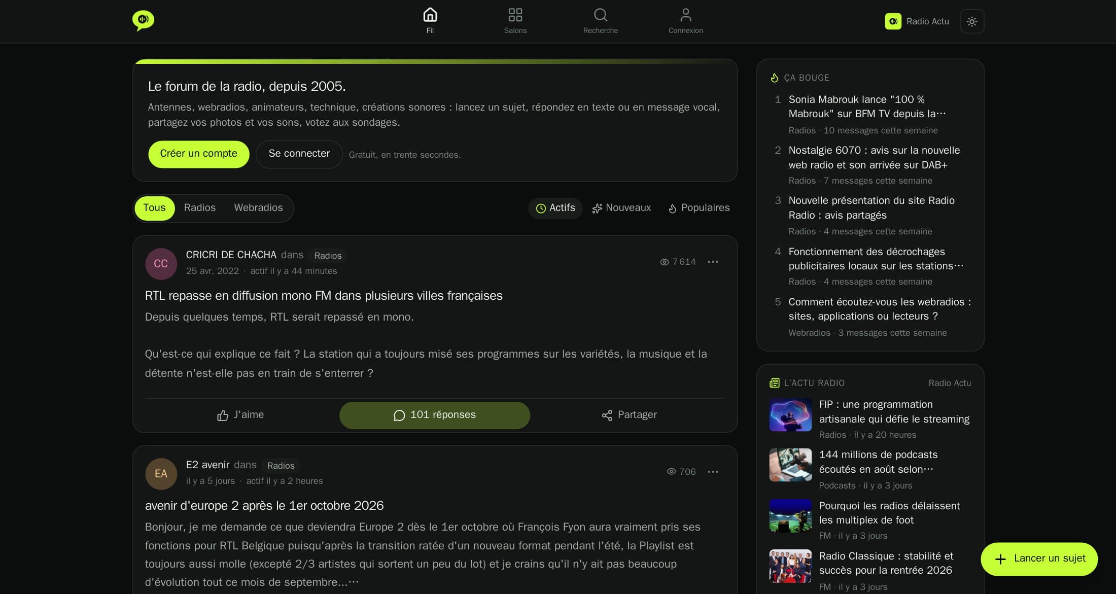The image size is (1116, 594).
Task: Select the Webradios filter tab
Action: pyautogui.click(x=258, y=208)
